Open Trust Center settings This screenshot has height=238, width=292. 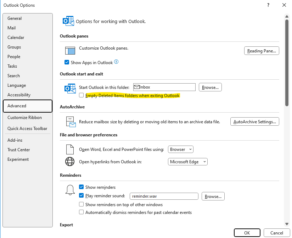point(28,150)
